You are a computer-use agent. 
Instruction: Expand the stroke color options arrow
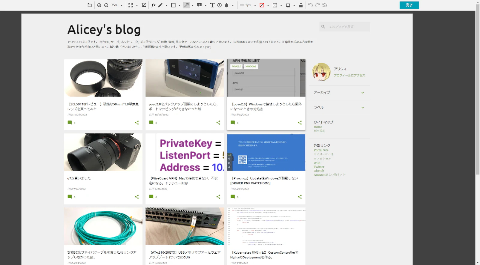pyautogui.click(x=268, y=5)
